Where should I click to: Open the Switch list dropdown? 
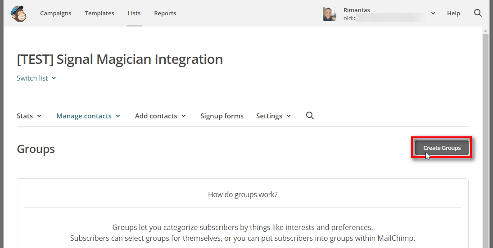coord(36,78)
